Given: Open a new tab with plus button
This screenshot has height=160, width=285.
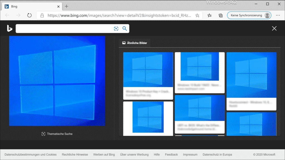Looking at the screenshot, I should [67, 6].
